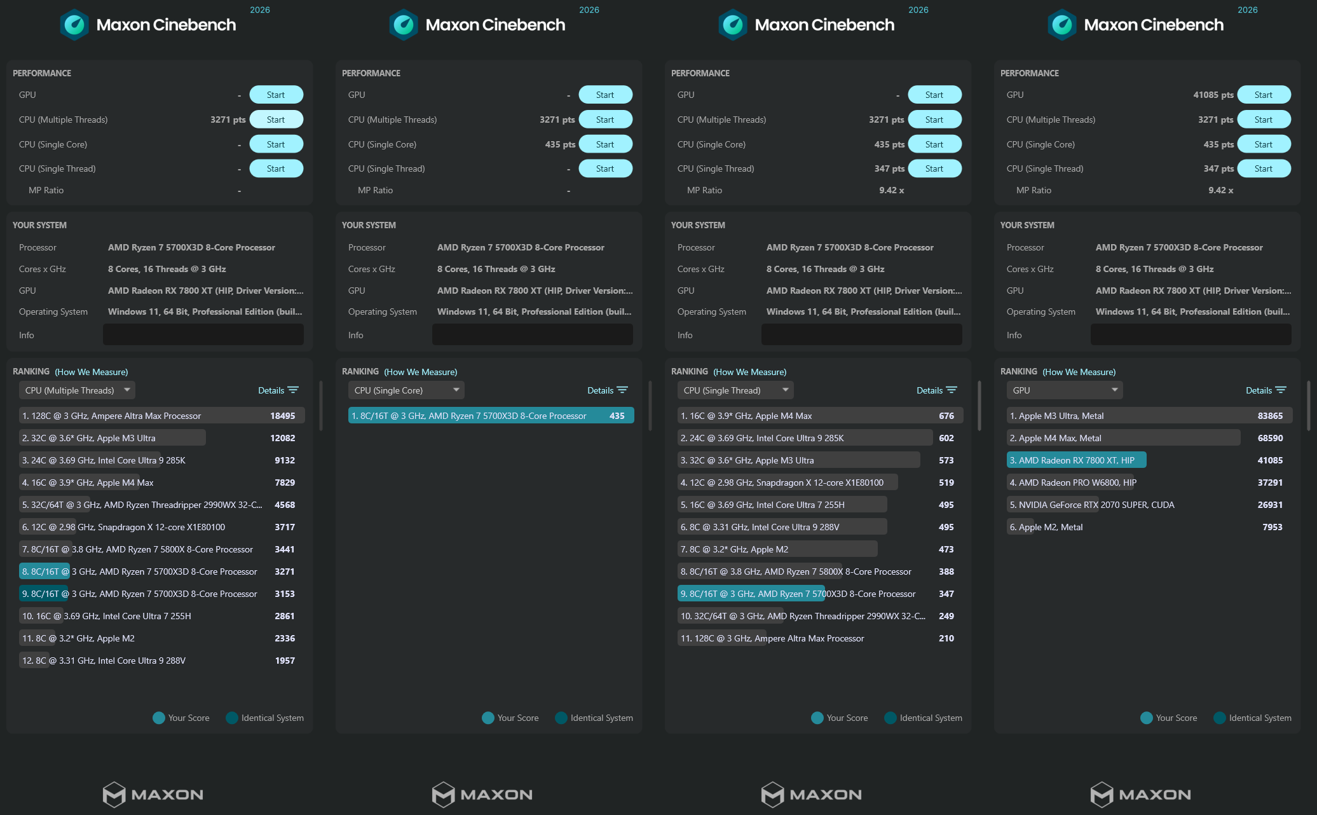Click Cinebench logo icon in first window
The image size is (1317, 815).
click(x=74, y=25)
